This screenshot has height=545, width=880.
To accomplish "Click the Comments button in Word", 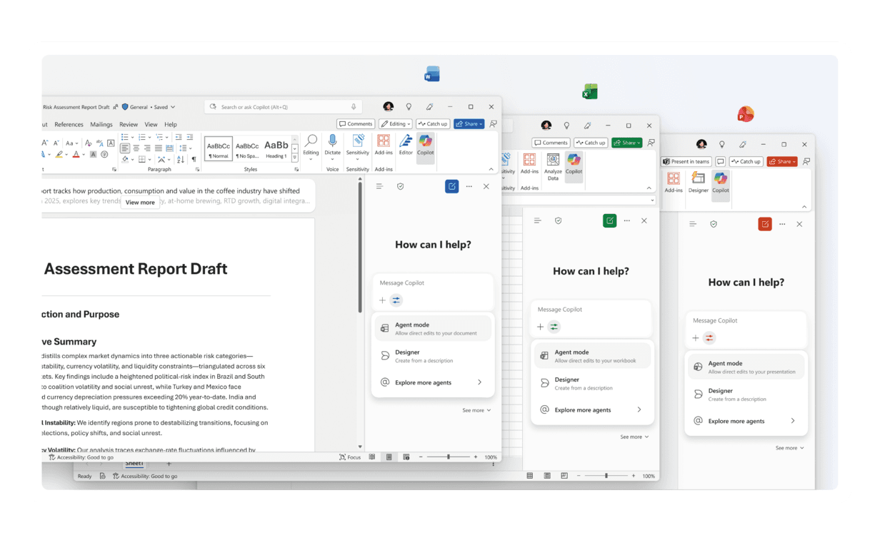I will click(x=356, y=124).
